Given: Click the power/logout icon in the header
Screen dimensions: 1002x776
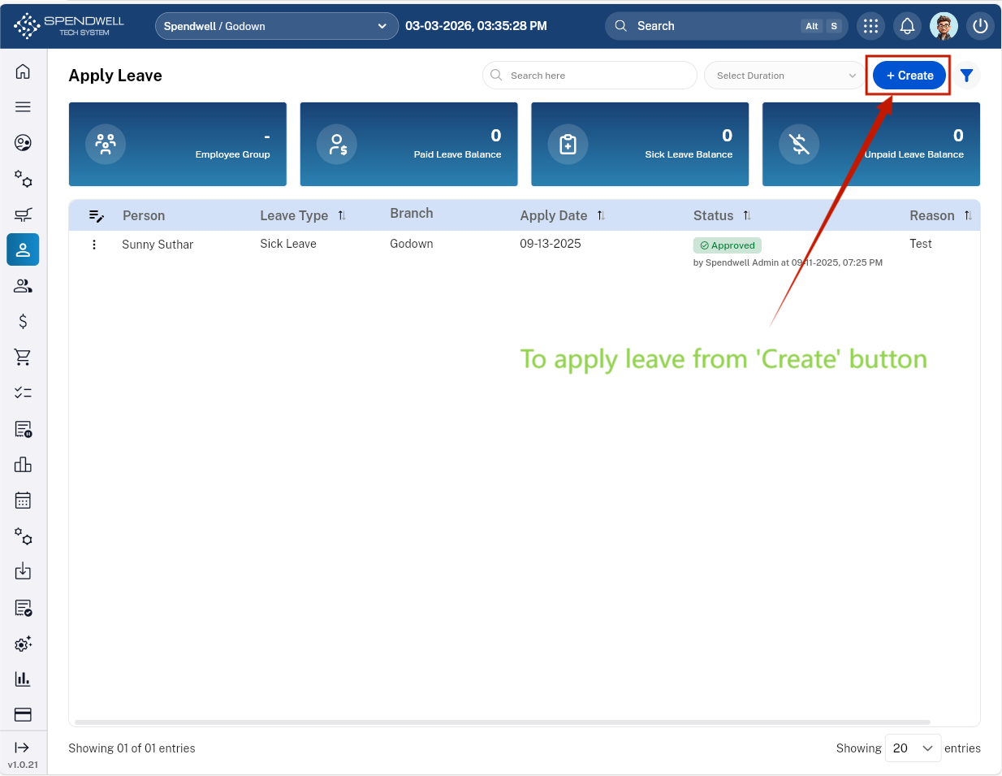Looking at the screenshot, I should [980, 26].
